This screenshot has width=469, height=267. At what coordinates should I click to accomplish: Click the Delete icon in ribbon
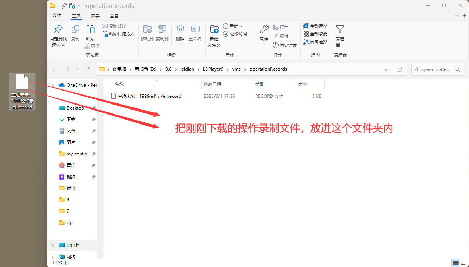(180, 30)
